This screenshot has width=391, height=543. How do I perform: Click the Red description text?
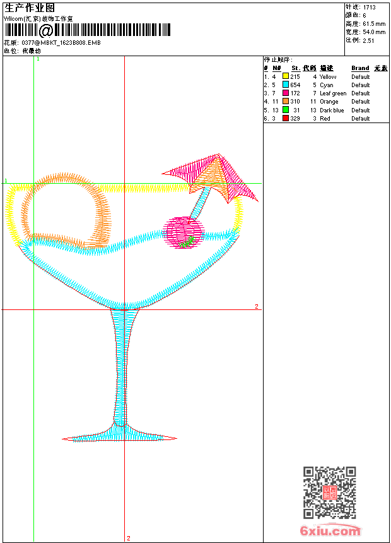click(325, 119)
